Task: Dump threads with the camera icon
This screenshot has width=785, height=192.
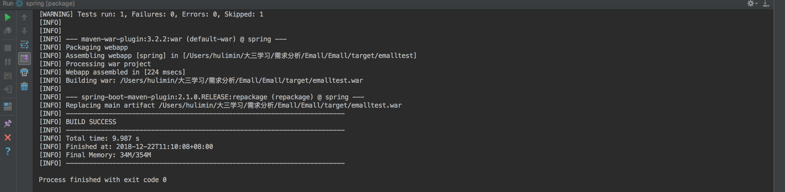Action: (8, 75)
